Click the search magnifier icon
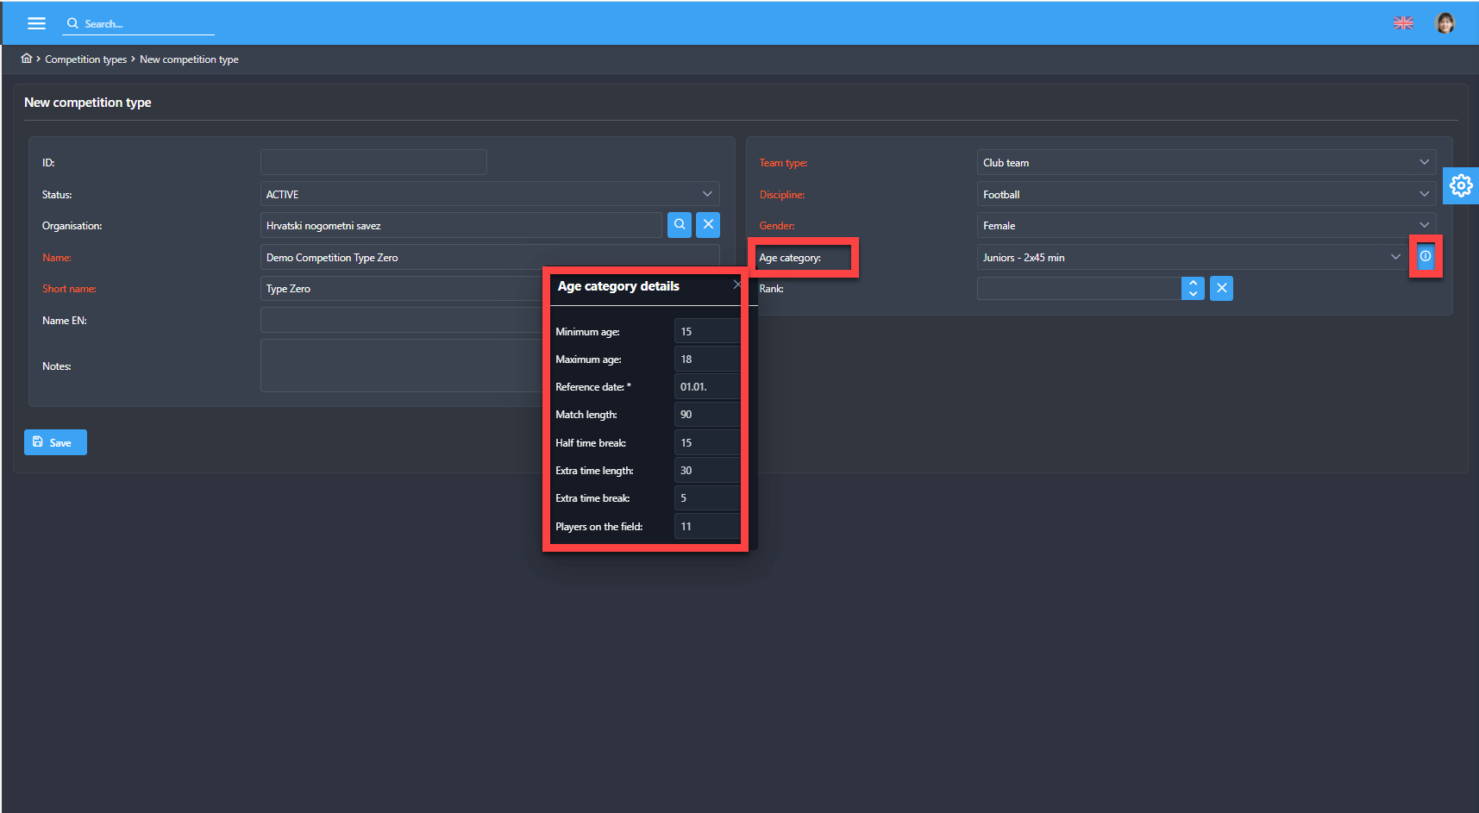The width and height of the screenshot is (1479, 813). point(72,23)
